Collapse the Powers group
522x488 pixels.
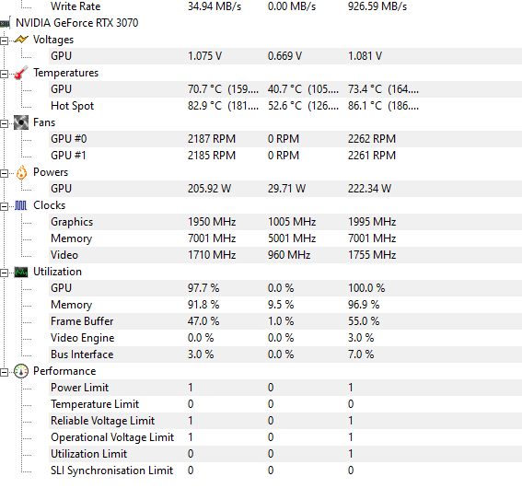(4, 174)
